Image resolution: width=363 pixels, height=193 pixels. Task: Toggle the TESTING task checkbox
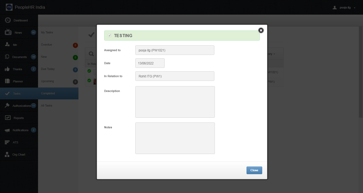point(110,36)
